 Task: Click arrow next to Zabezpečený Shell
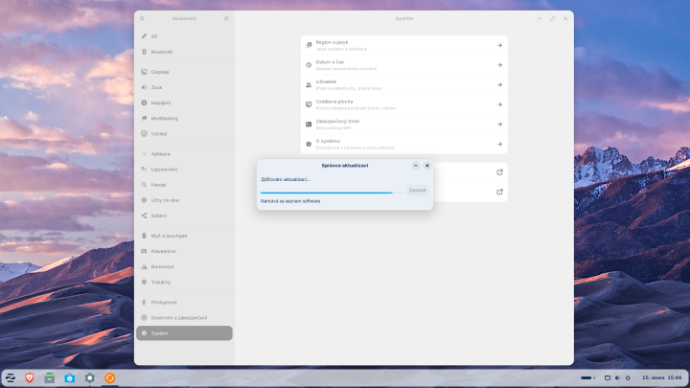(499, 125)
